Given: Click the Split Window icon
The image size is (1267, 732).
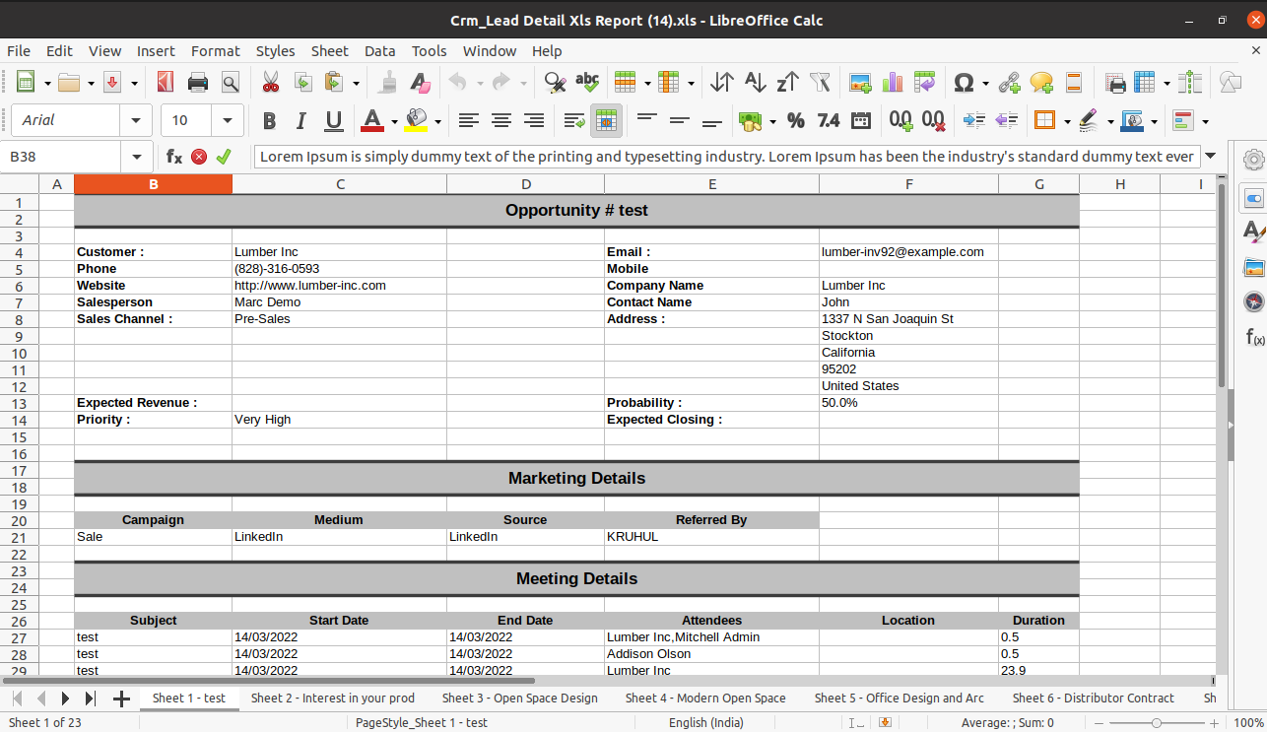Looking at the screenshot, I should (1191, 83).
